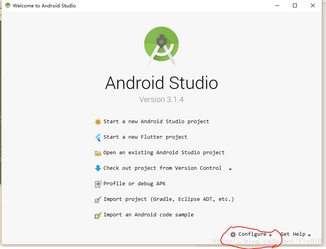The width and height of the screenshot is (326, 249).
Task: Maximize the Welcome to Android Studio window
Action: pos(295,5)
